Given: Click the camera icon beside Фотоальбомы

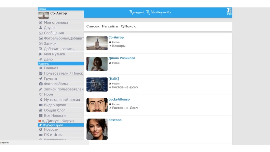Looking at the screenshot, I should [41, 84].
